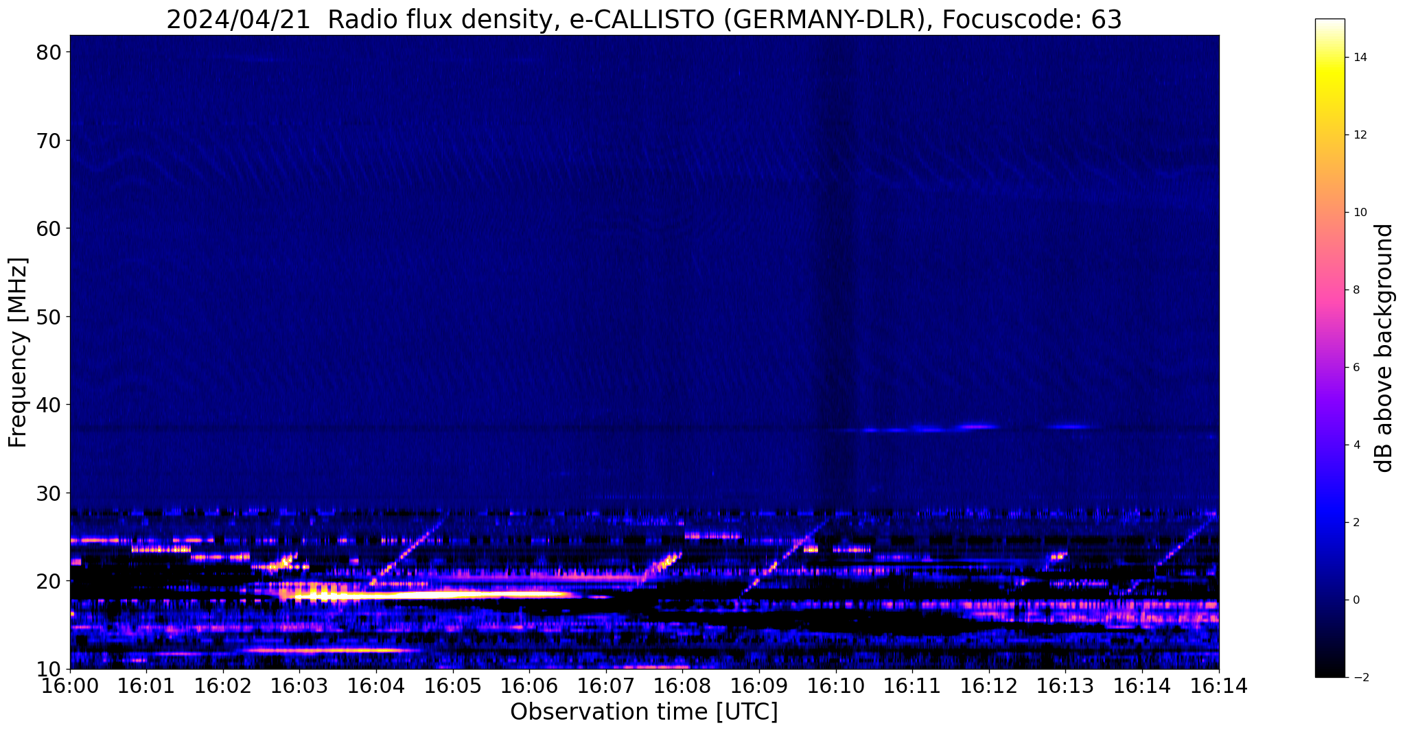Click the colorbar tick value 6

1356,368
